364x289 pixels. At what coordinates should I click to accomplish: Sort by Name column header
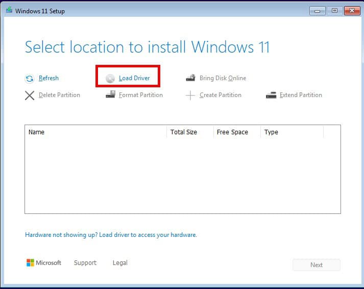(x=95, y=132)
